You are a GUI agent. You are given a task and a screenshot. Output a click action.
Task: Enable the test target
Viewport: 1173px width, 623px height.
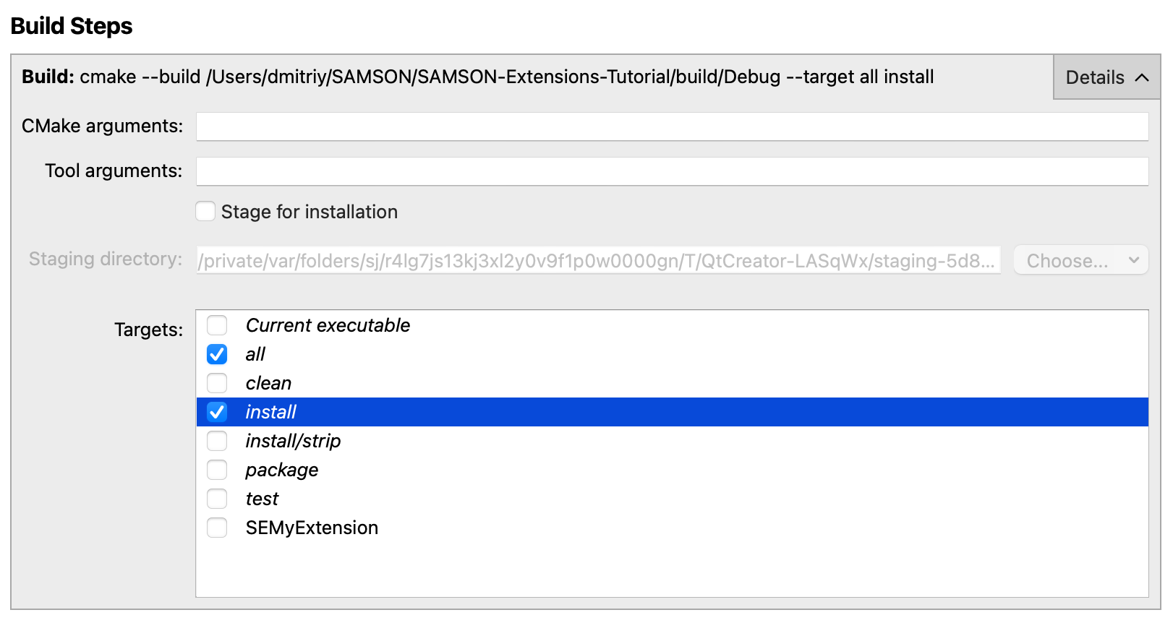(x=217, y=499)
